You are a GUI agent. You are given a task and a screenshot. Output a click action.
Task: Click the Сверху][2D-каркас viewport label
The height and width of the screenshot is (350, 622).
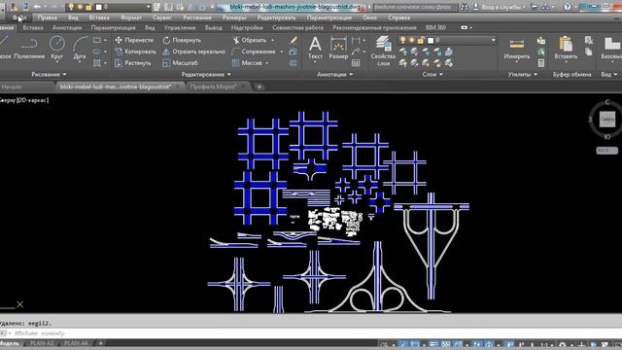24,100
